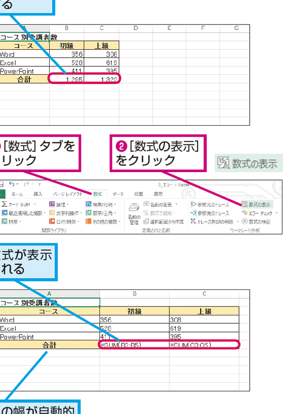
Task: Open the 表示 ribbon tab
Action: tap(158, 194)
